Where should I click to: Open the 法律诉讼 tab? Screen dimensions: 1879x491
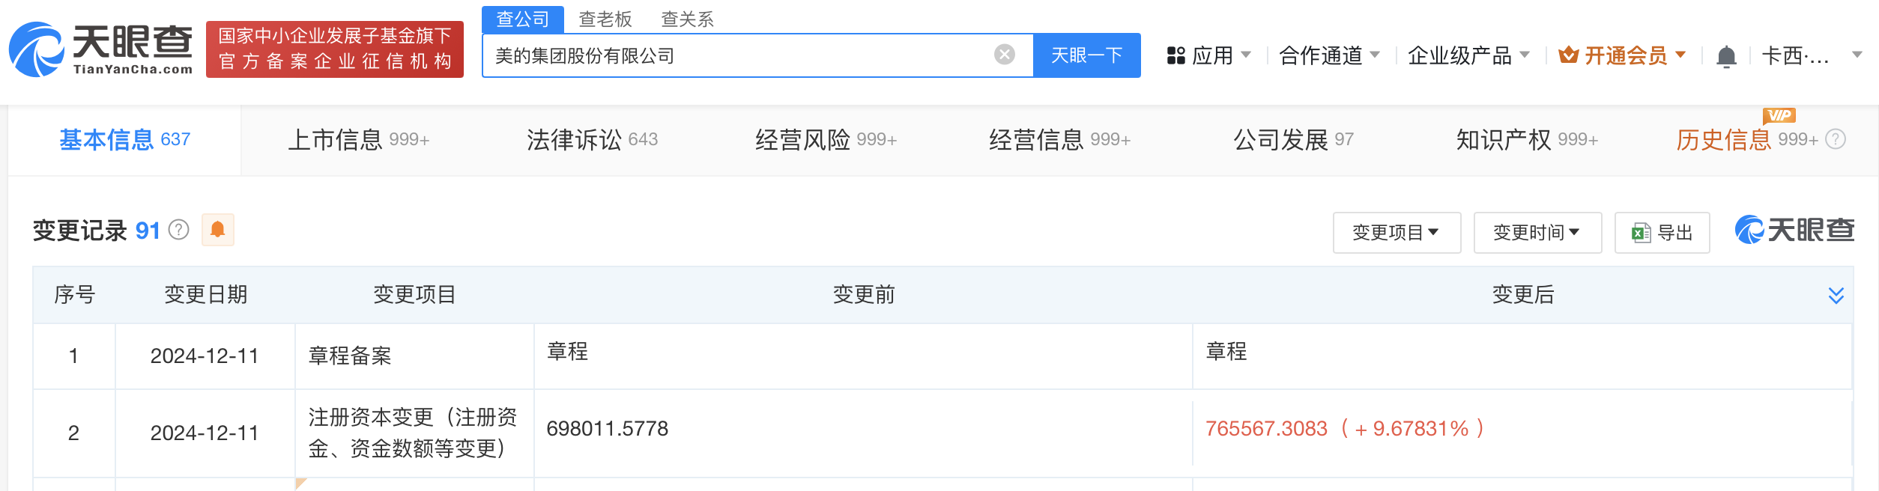point(592,140)
